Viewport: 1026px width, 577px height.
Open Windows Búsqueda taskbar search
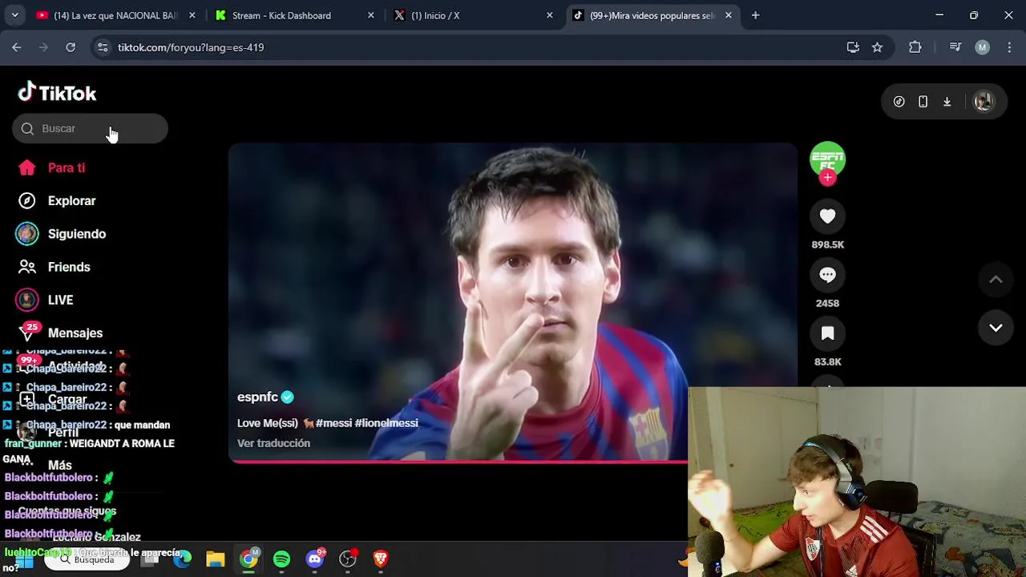(x=87, y=559)
